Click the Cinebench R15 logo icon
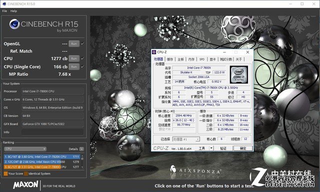 14,24
